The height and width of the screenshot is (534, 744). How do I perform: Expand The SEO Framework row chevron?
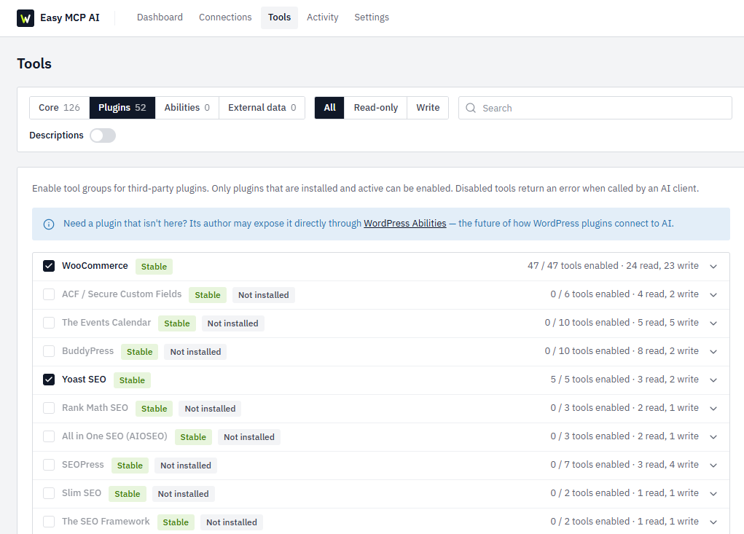[713, 522]
